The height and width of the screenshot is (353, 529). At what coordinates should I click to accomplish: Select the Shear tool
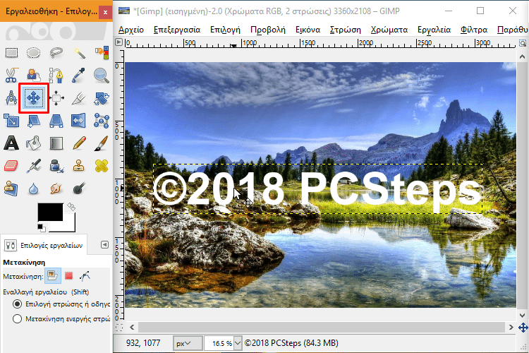pyautogui.click(x=33, y=121)
